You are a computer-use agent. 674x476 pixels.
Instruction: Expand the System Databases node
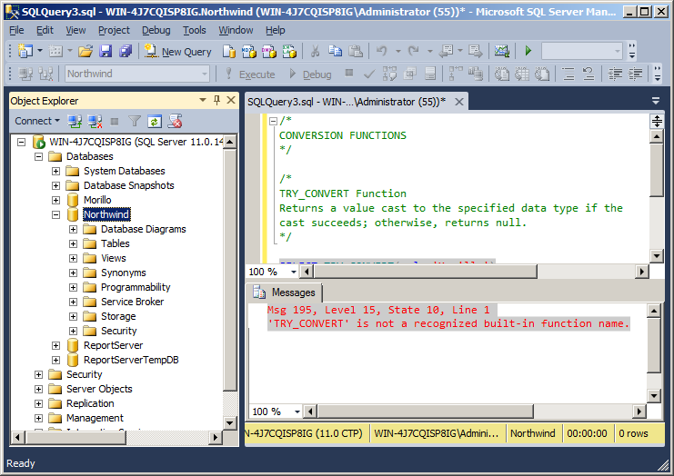point(55,171)
